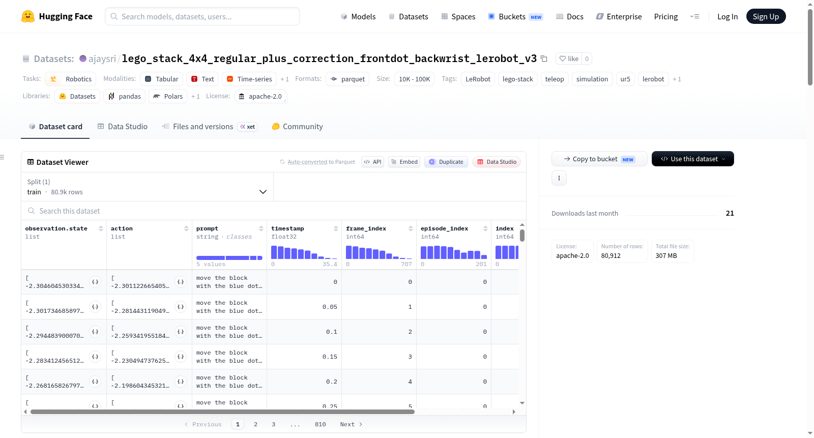814x438 pixels.
Task: Expand the observation.state JSON in the 0.2 row
Action: pos(95,382)
